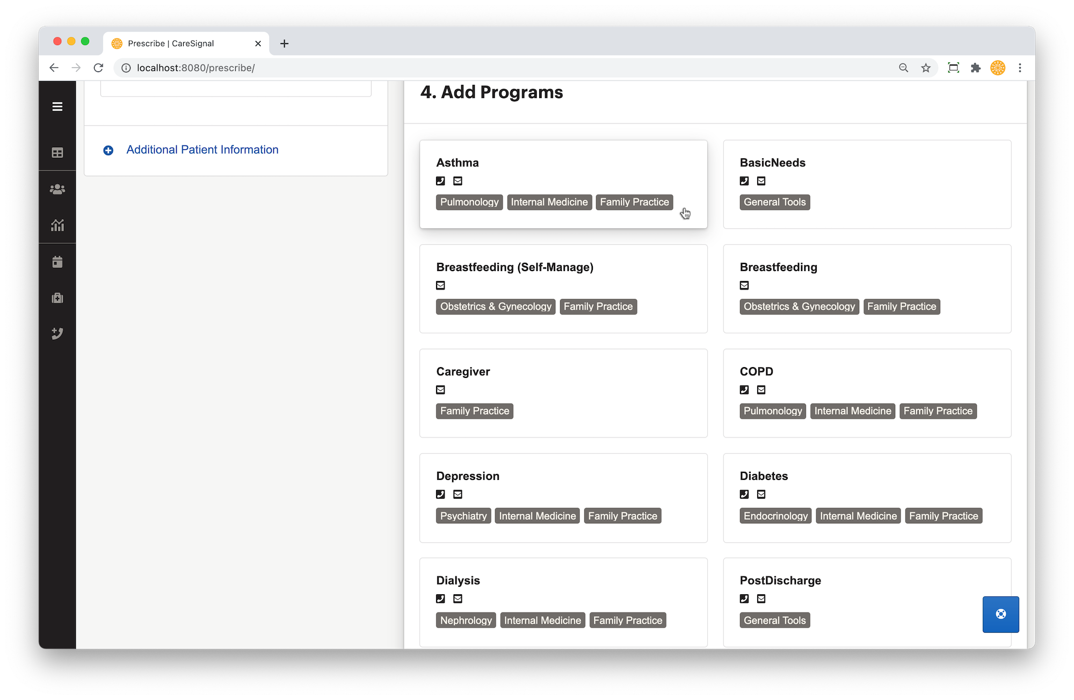The width and height of the screenshot is (1074, 700).
Task: Open the Chrome three-dot menu
Action: coord(1020,68)
